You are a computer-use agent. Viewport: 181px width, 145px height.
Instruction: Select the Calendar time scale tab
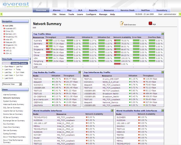point(15,63)
